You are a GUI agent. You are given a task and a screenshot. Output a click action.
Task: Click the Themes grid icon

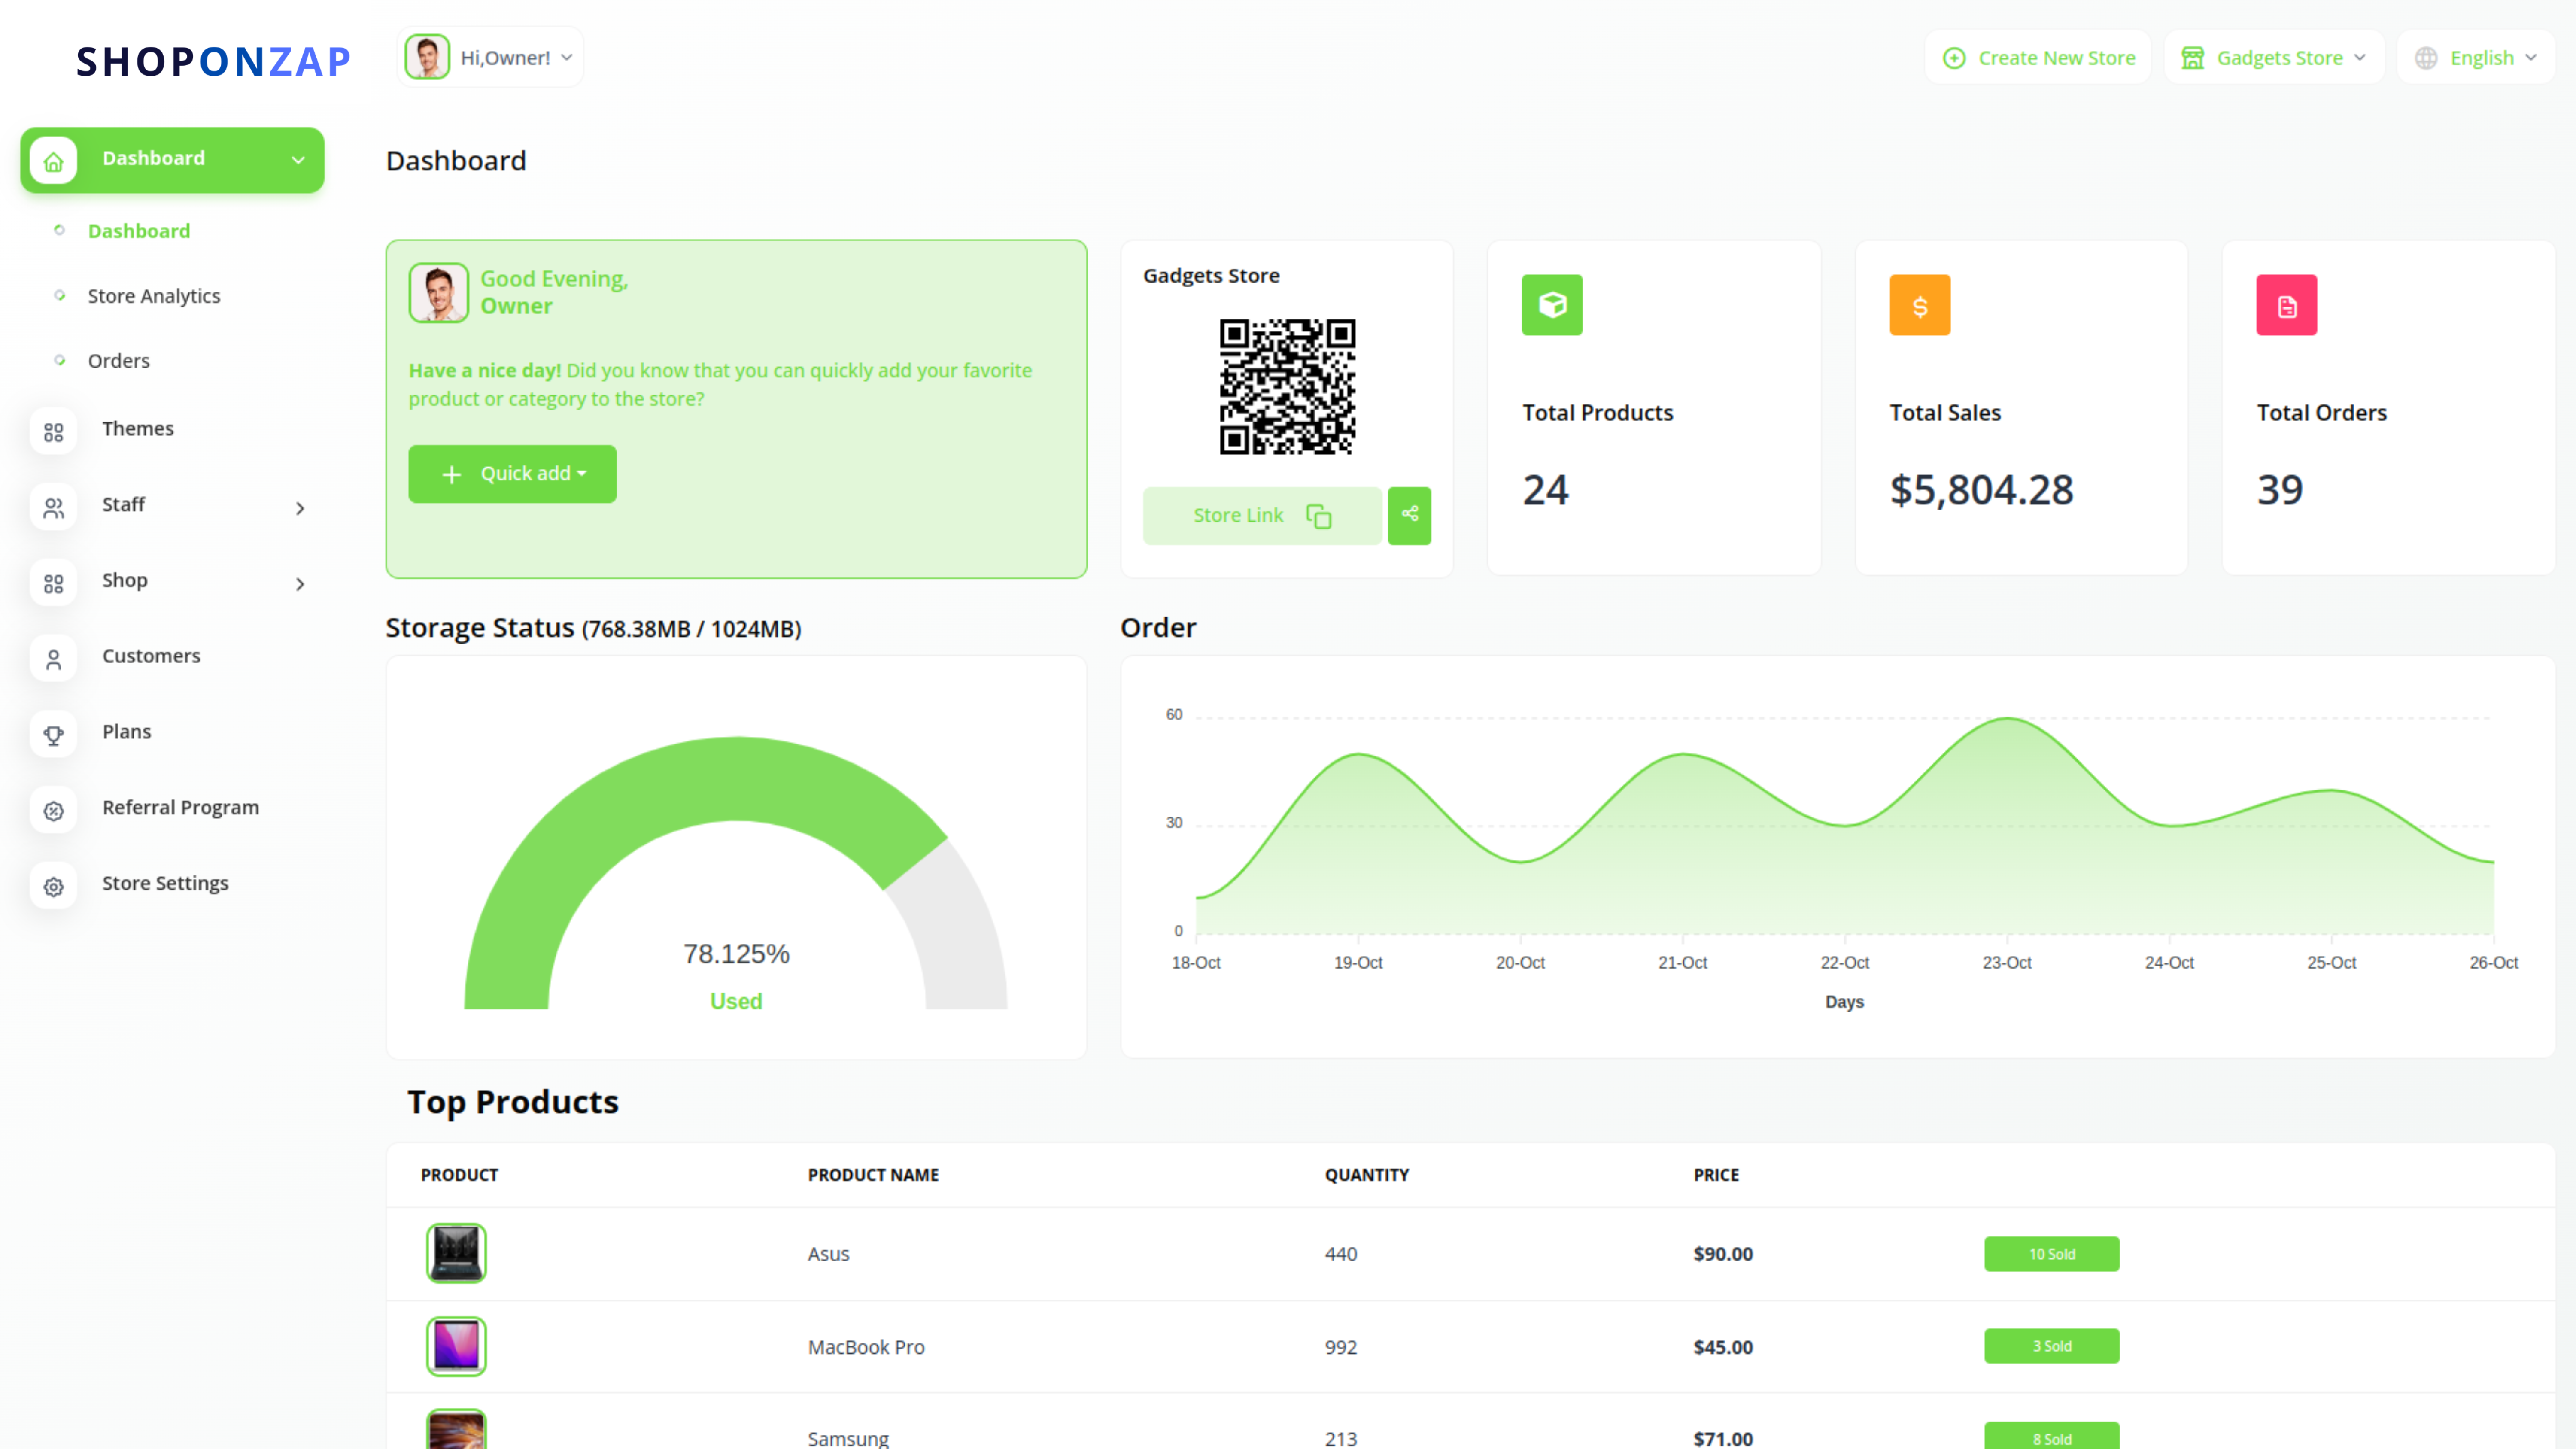tap(53, 431)
